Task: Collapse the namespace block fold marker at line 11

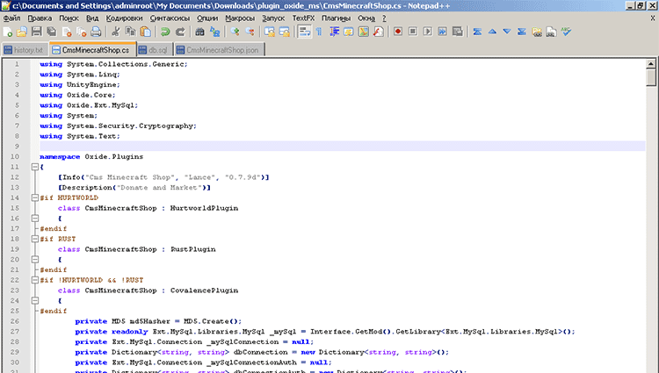Action: click(33, 167)
